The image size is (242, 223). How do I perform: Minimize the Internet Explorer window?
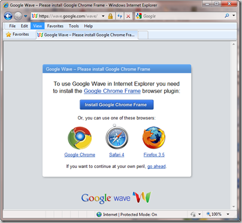(208, 4)
